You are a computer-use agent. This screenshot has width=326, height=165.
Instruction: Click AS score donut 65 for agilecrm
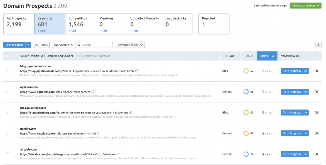pos(246,92)
